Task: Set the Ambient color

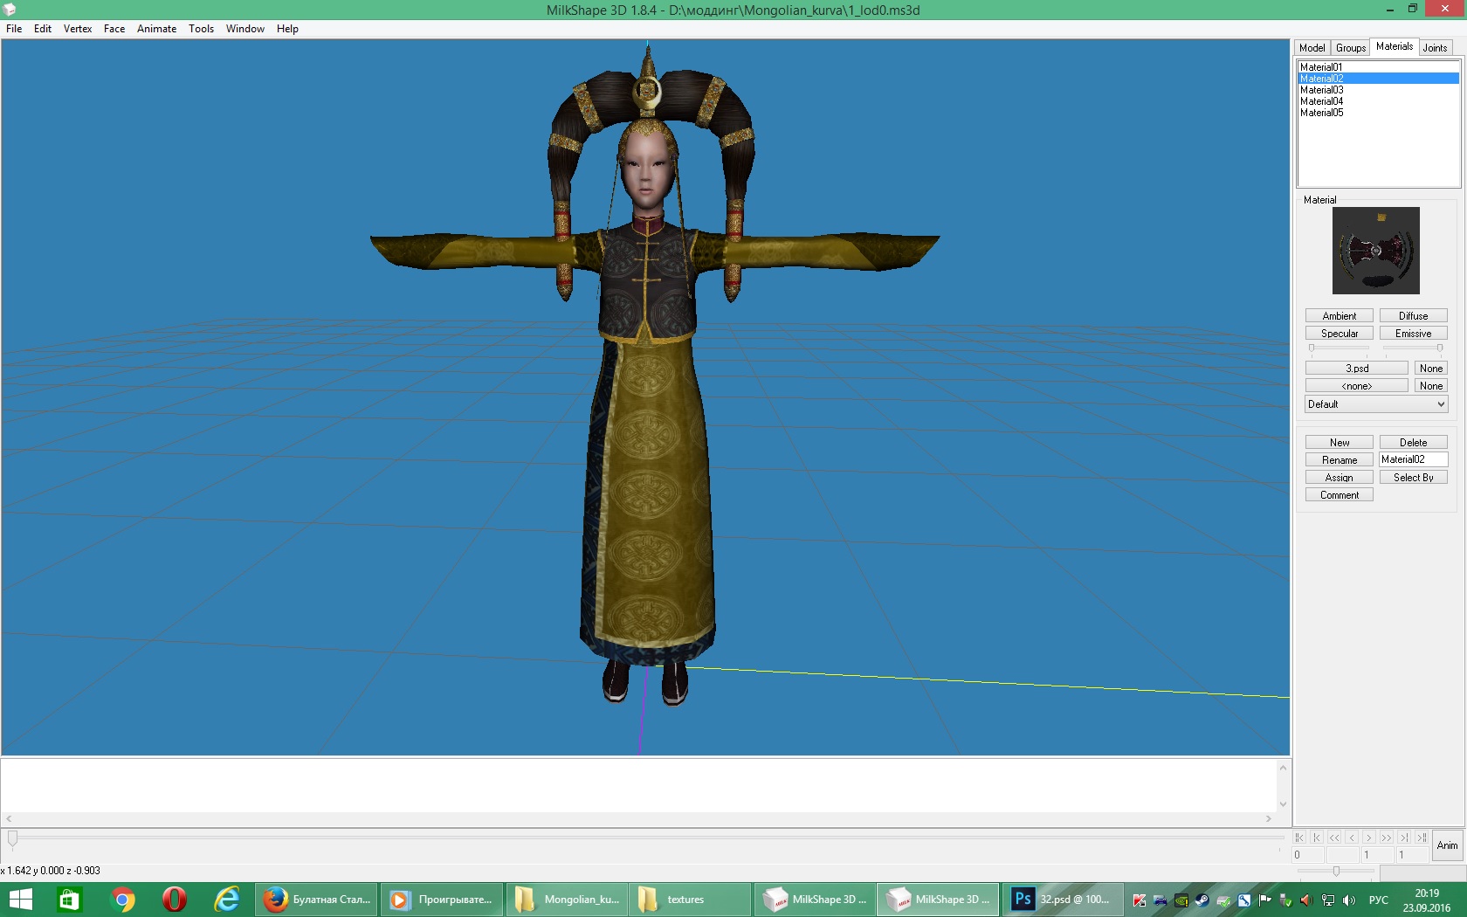Action: (x=1339, y=316)
